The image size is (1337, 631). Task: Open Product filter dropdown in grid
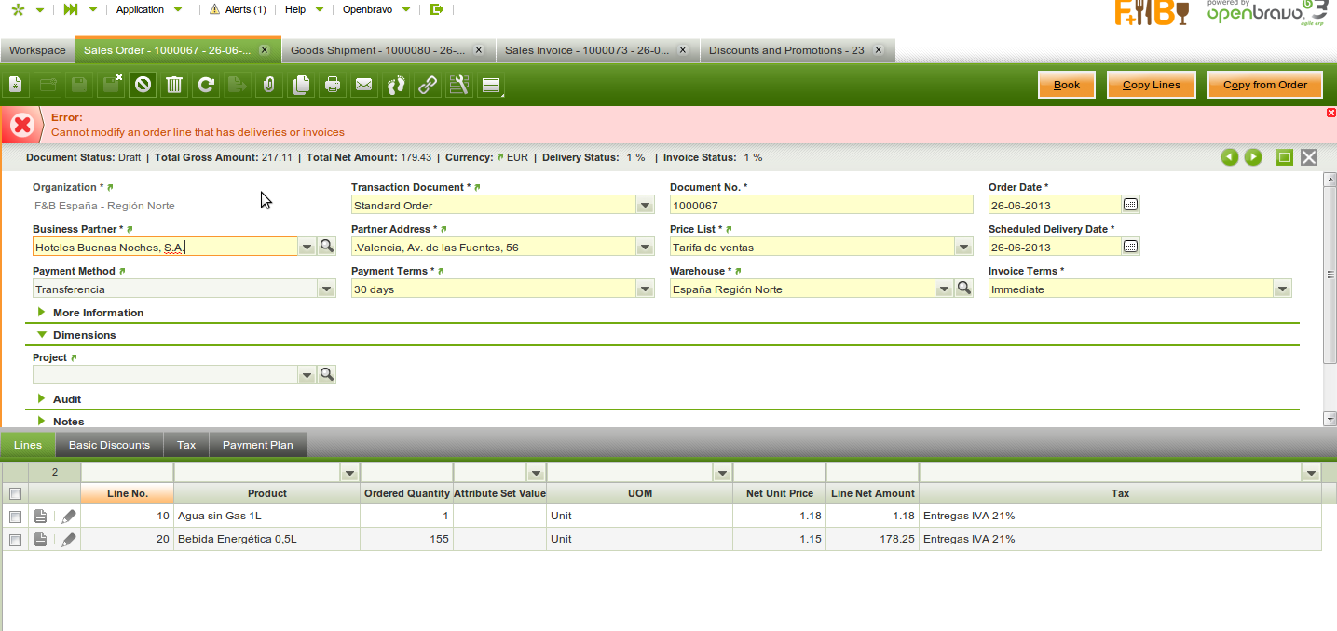point(350,473)
